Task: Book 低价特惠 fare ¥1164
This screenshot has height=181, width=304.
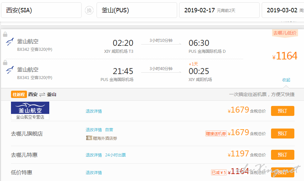Action: tap(282, 172)
